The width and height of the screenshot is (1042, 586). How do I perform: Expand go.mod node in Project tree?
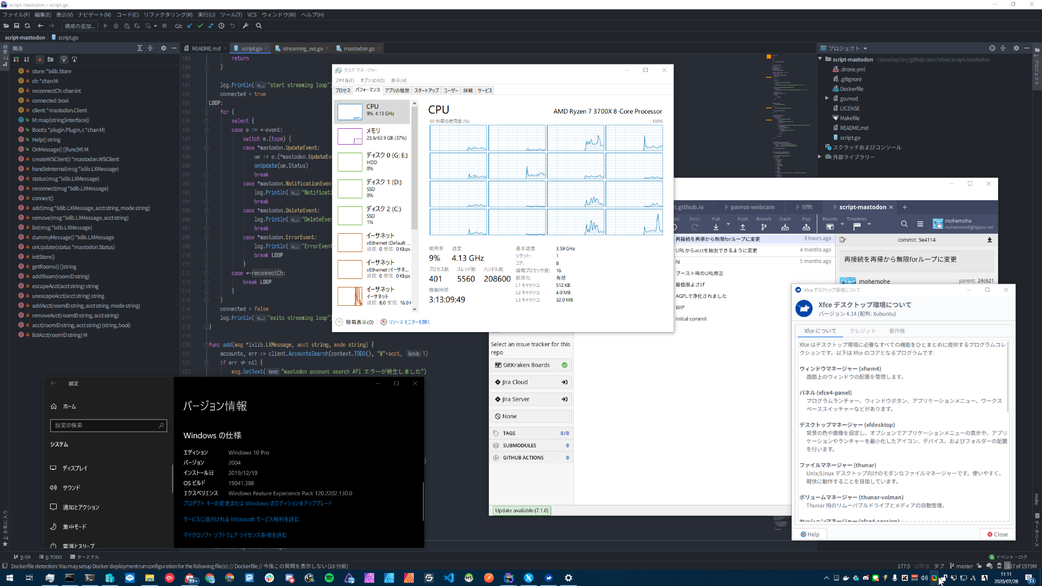(x=827, y=98)
